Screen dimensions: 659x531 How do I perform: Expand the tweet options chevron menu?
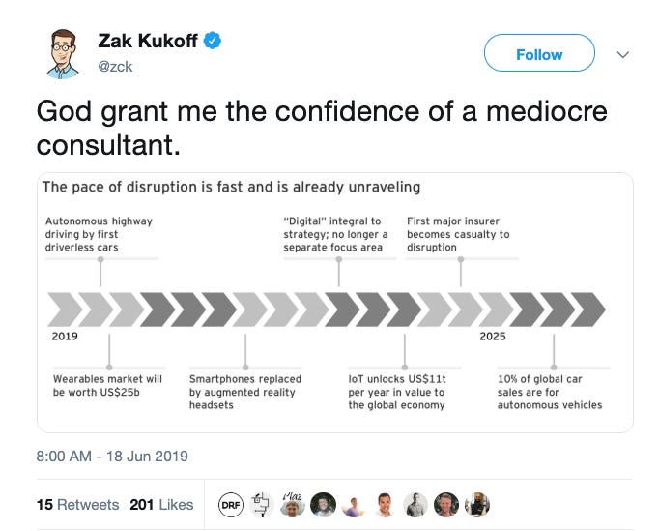[x=623, y=54]
